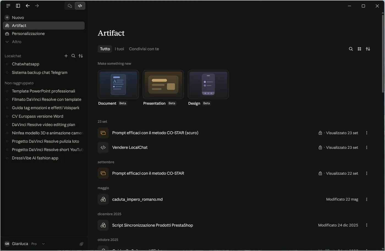Image resolution: width=385 pixels, height=251 pixels.
Task: Open the hamburger menu icon
Action: click(x=8, y=6)
